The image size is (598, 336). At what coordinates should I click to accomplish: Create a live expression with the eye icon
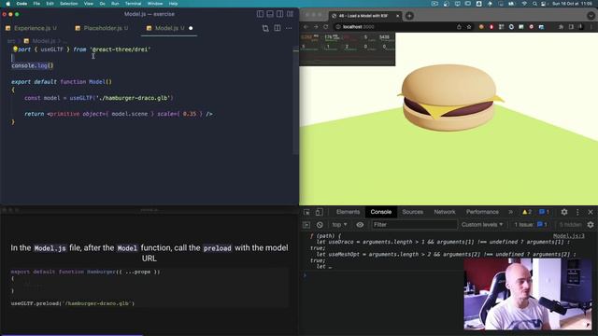pos(360,225)
